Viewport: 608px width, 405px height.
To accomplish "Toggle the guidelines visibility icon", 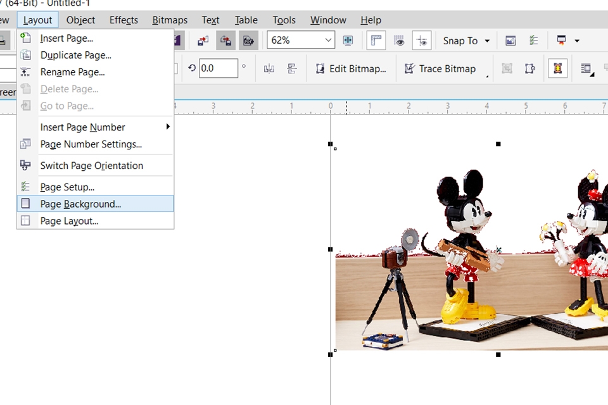I will point(421,40).
